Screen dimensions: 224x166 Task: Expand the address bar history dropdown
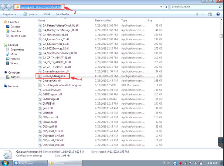[x=161, y=7]
